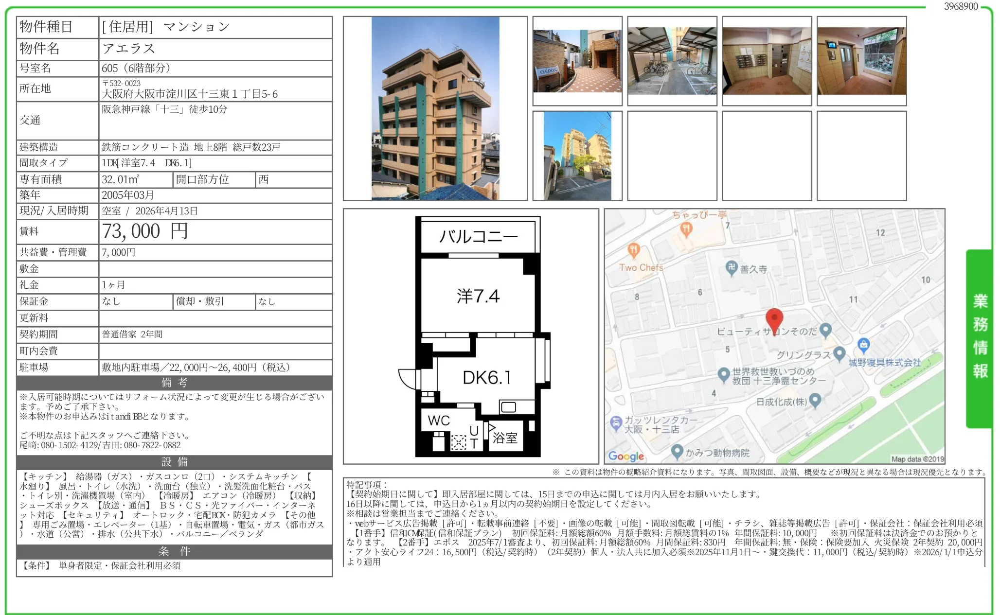This screenshot has height=615, width=1000.
Task: Click the 73,000 円 rent value
Action: (144, 231)
